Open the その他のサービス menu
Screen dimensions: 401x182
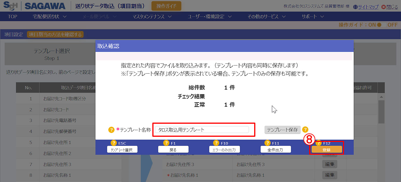[x=266, y=17]
